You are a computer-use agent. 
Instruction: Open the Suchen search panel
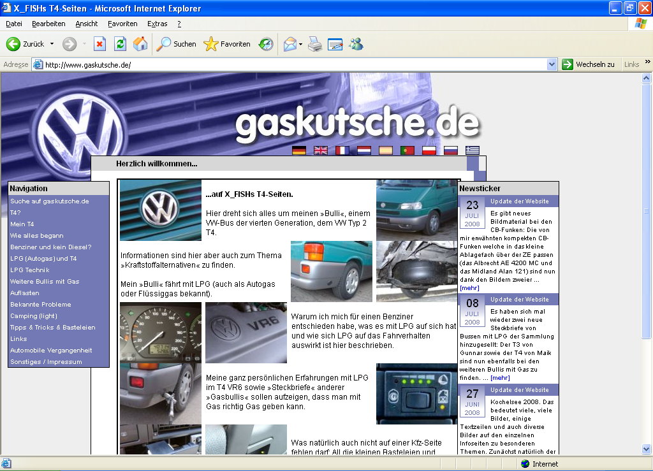pos(176,44)
